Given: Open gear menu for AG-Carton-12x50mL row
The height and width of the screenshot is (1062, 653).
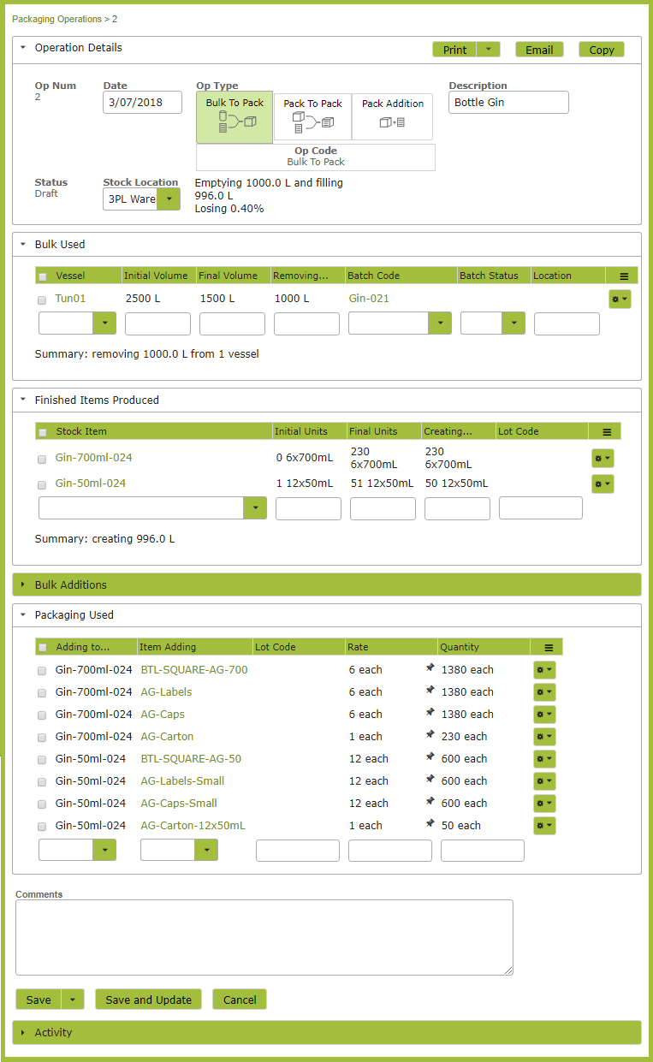Looking at the screenshot, I should [544, 826].
